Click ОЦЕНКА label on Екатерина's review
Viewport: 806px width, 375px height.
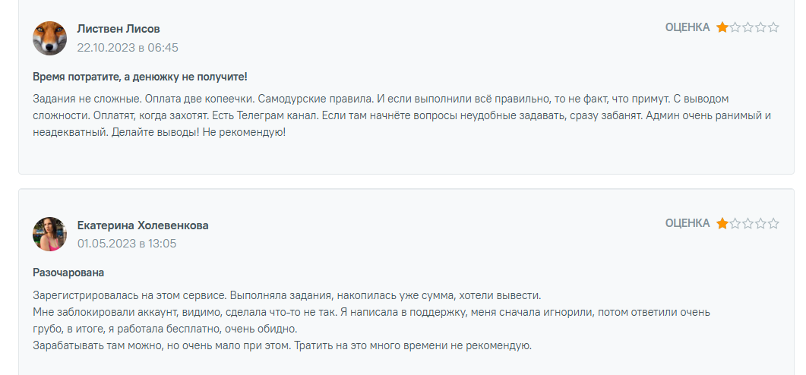point(687,223)
